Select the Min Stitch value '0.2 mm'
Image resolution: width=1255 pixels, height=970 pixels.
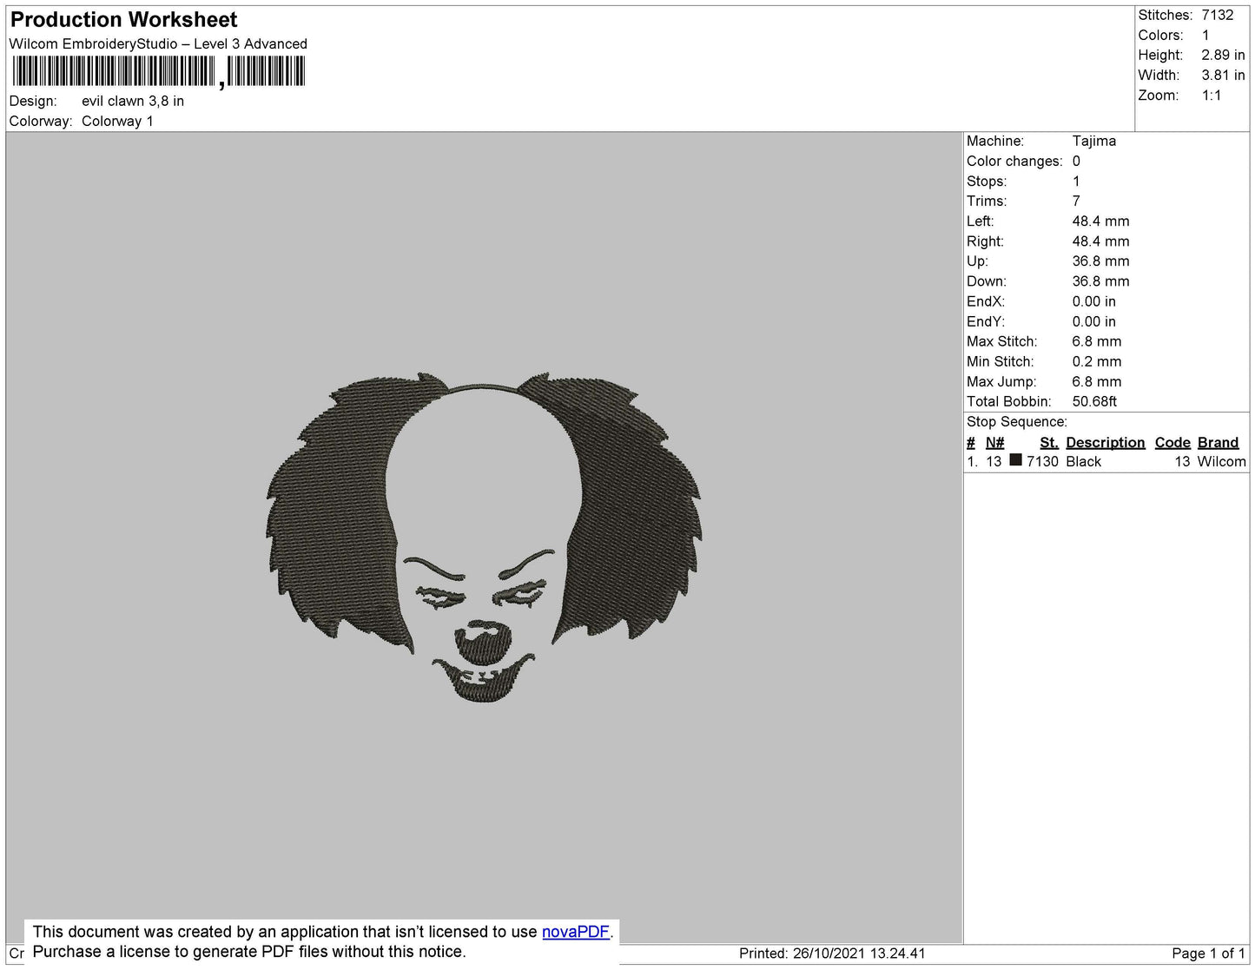[x=1097, y=361]
